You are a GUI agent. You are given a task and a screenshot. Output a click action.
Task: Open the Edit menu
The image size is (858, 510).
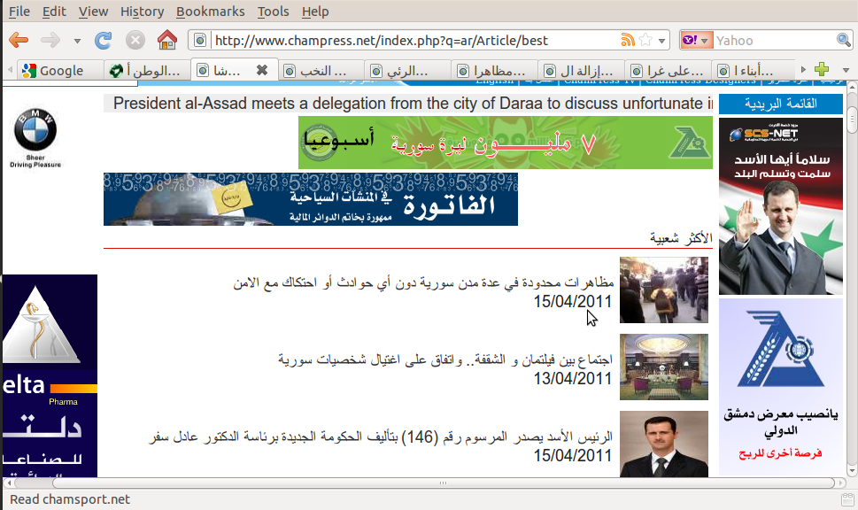(x=54, y=11)
